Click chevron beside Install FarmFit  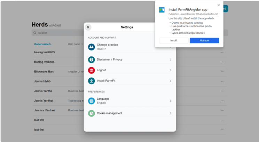point(170,81)
